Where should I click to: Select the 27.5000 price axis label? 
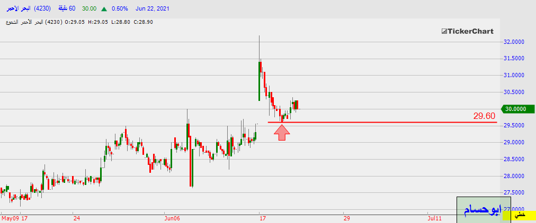pos(515,193)
